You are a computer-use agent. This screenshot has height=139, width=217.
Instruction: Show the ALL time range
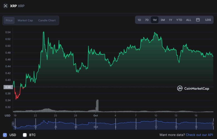(189, 20)
